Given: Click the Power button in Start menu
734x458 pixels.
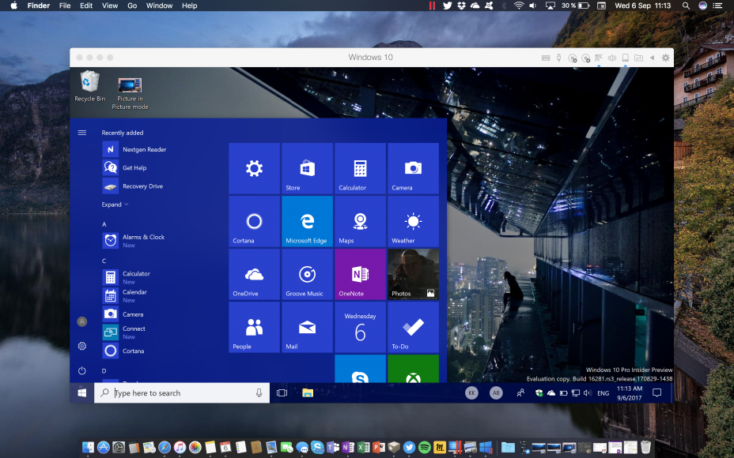Looking at the screenshot, I should point(81,370).
